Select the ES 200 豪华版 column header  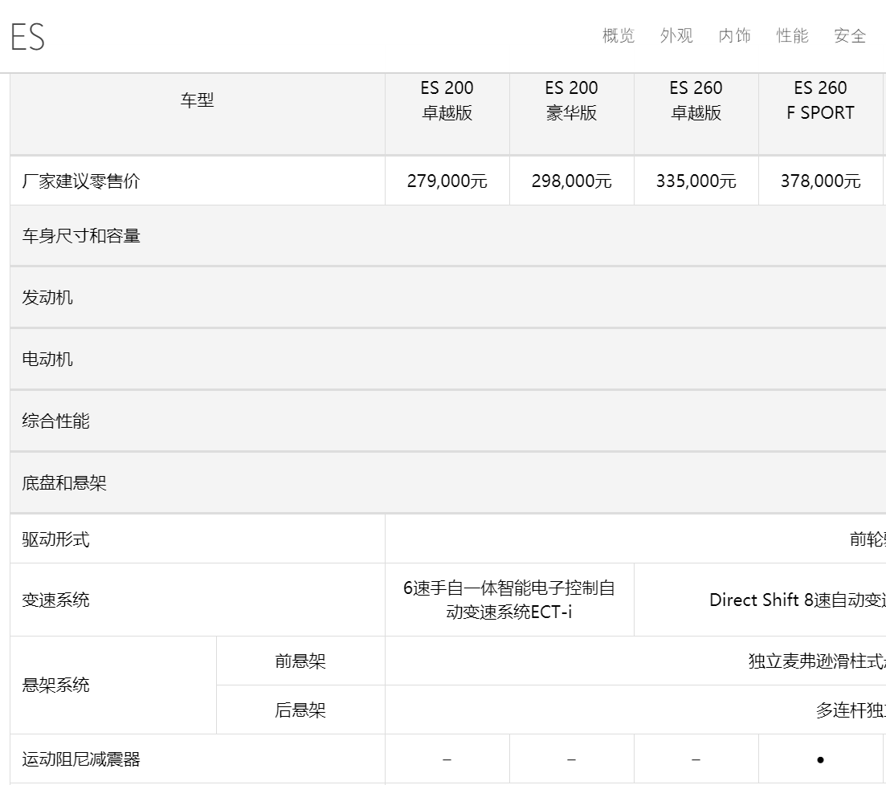click(x=571, y=100)
